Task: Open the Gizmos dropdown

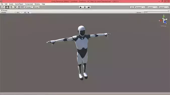Action: [x=139, y=12]
